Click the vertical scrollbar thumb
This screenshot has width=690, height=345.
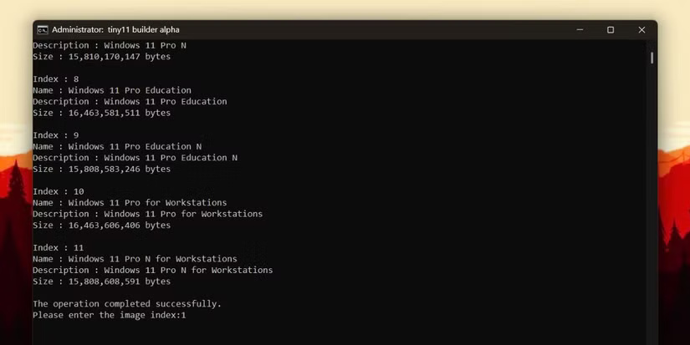coord(652,58)
